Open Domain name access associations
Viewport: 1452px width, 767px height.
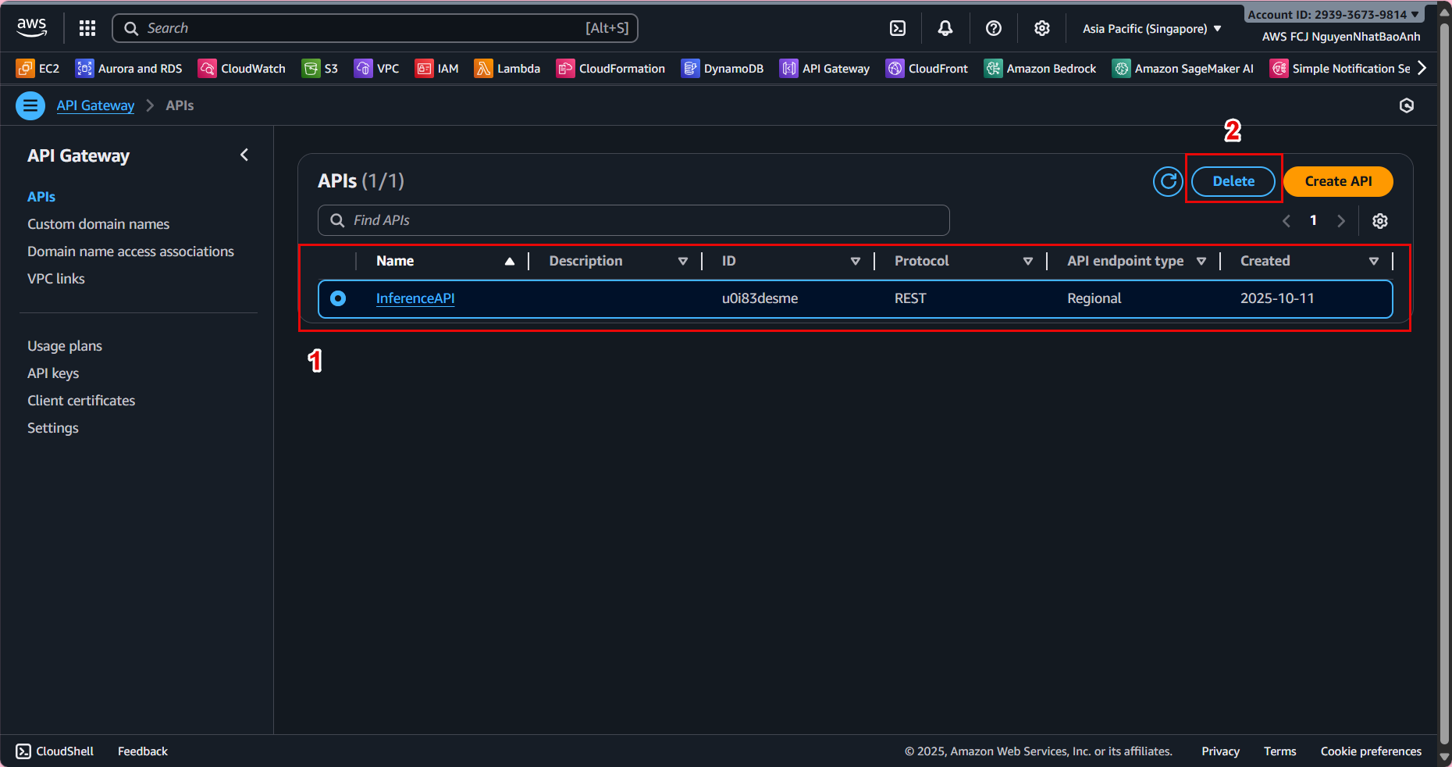coord(130,252)
